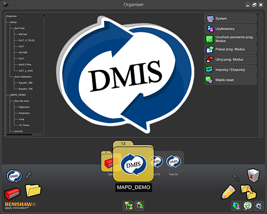The image size is (267, 214).
Task: Click the left tree navigation icon at bottom center
Action: (128, 206)
